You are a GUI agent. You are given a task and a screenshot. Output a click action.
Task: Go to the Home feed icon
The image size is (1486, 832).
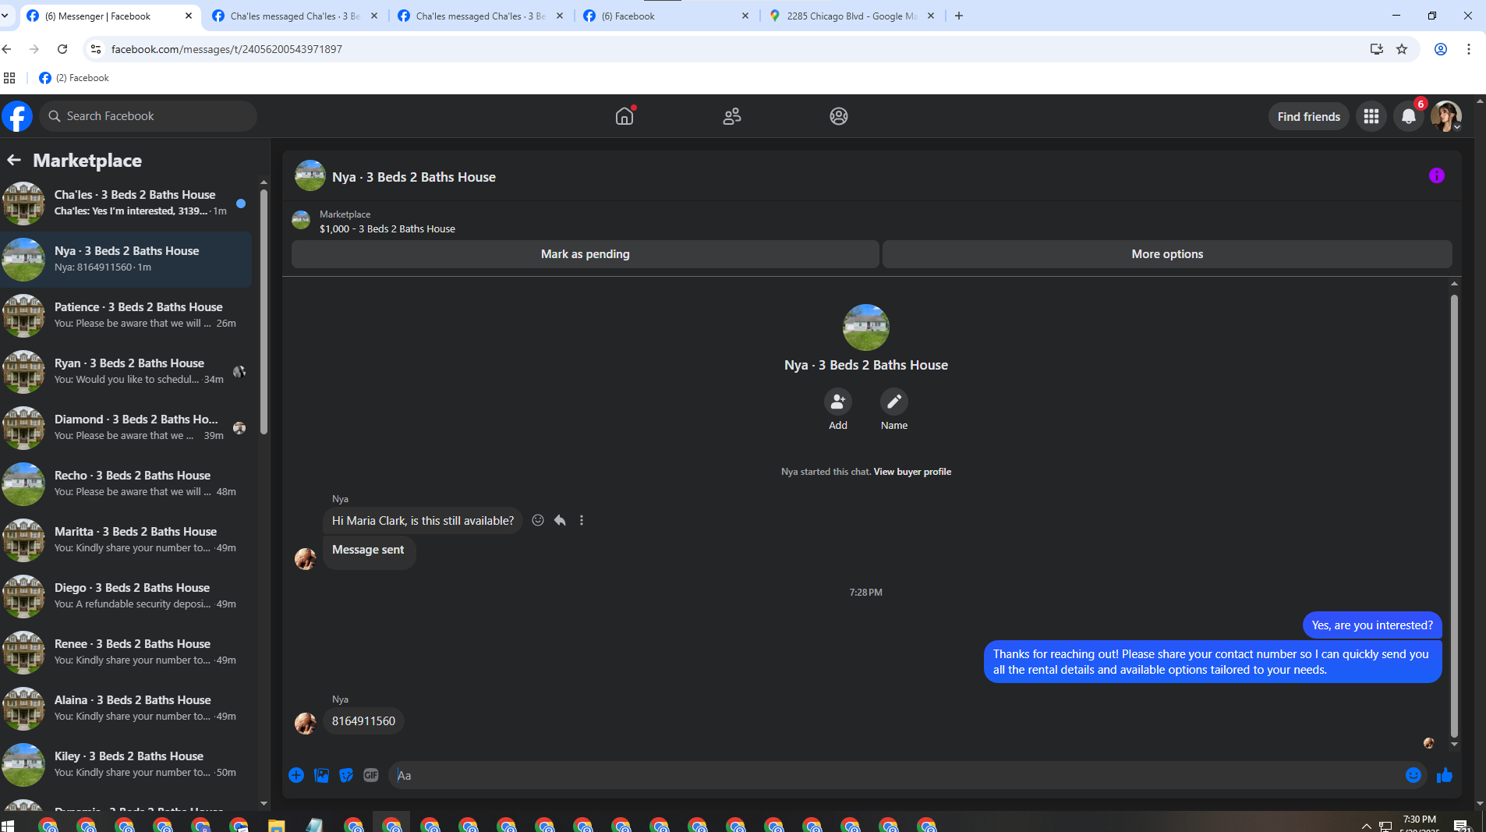(624, 116)
